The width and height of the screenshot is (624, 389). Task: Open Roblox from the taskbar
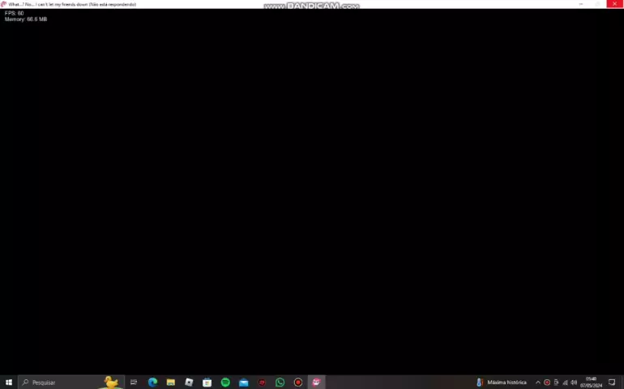point(189,383)
